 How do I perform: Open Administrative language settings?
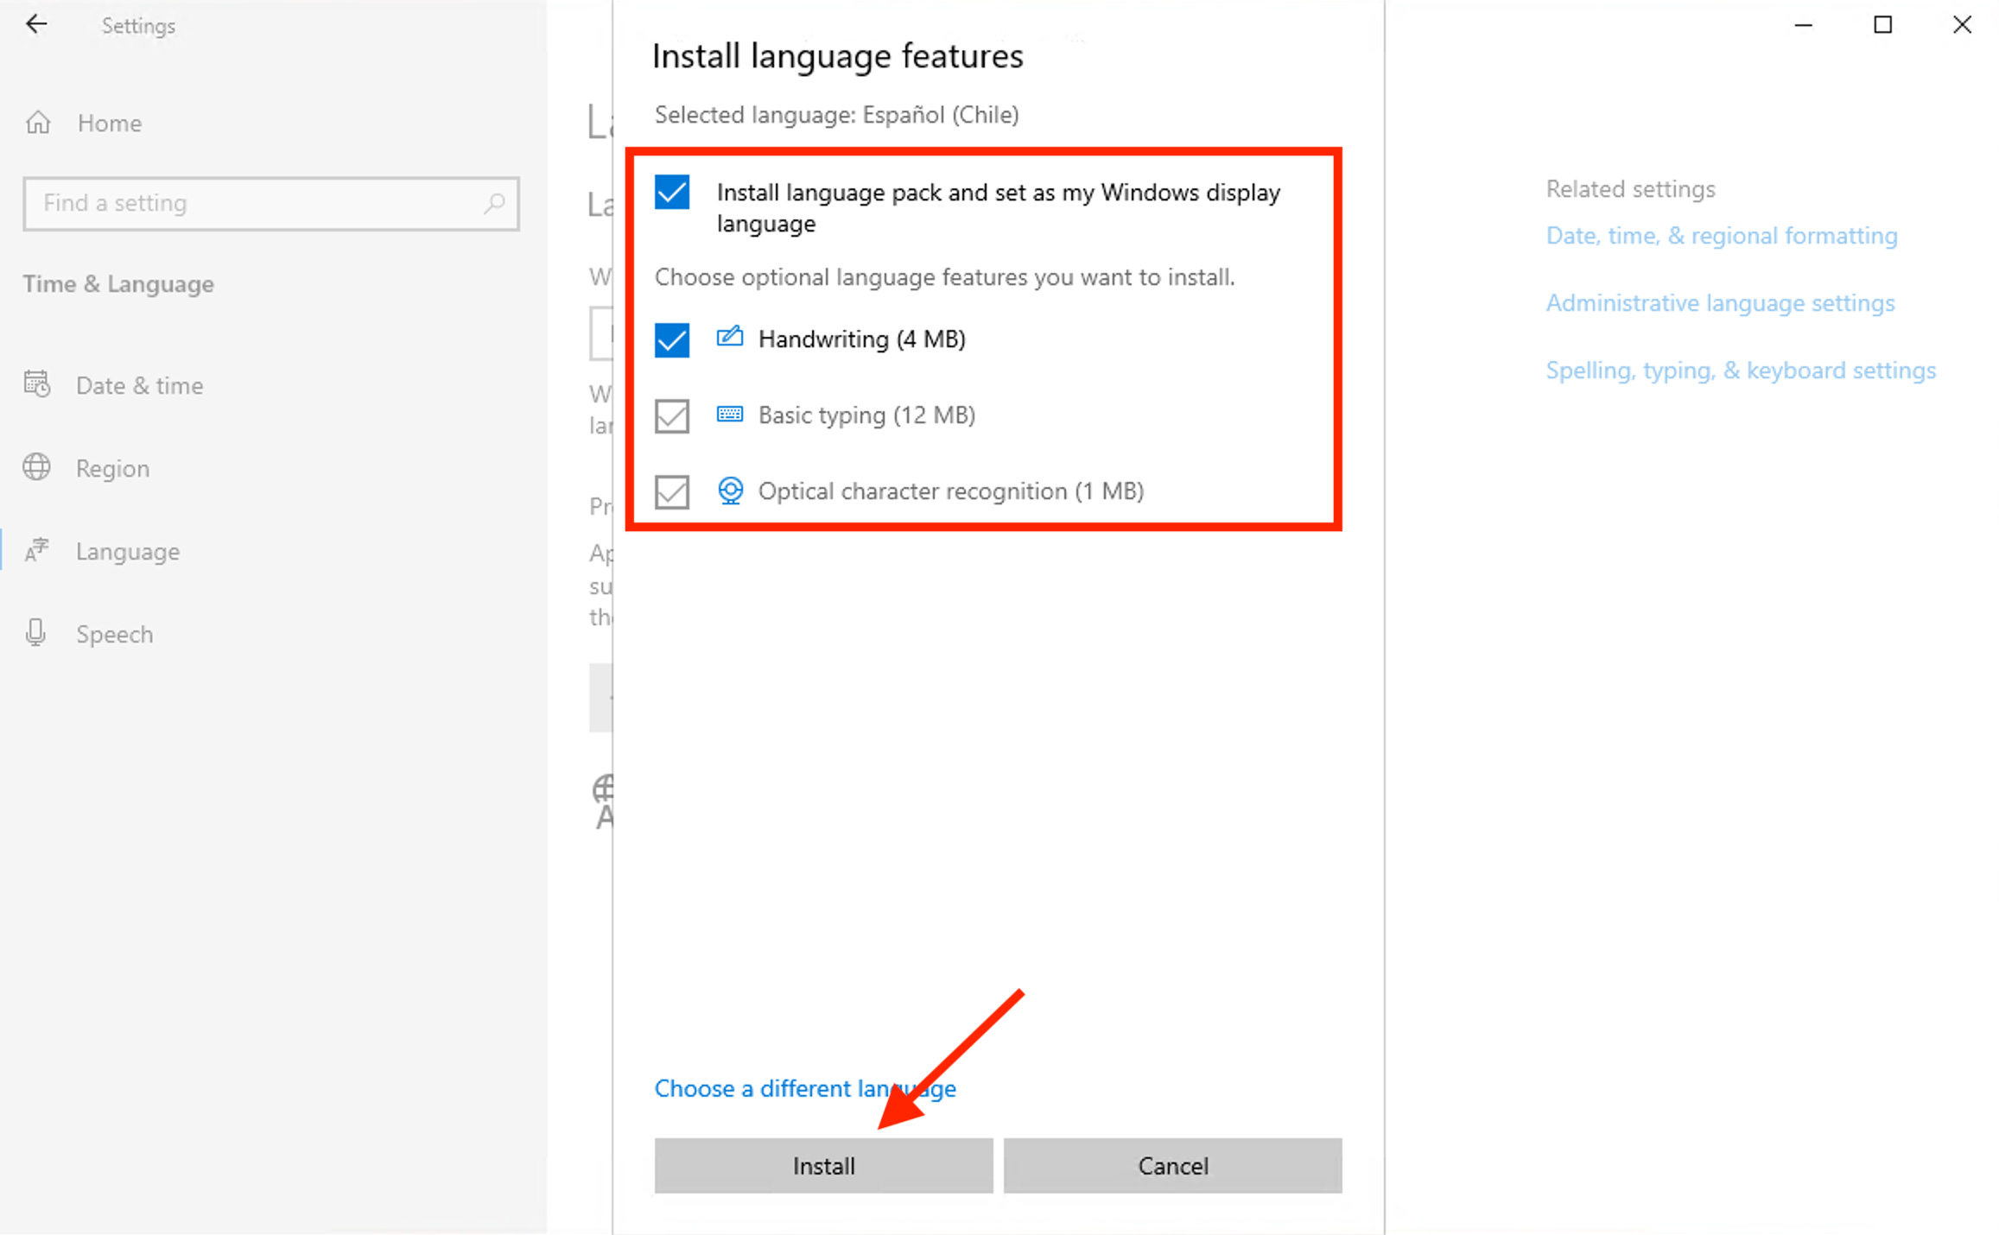tap(1721, 302)
